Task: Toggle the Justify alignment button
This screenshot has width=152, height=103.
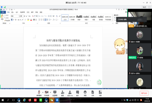Action: point(45,20)
